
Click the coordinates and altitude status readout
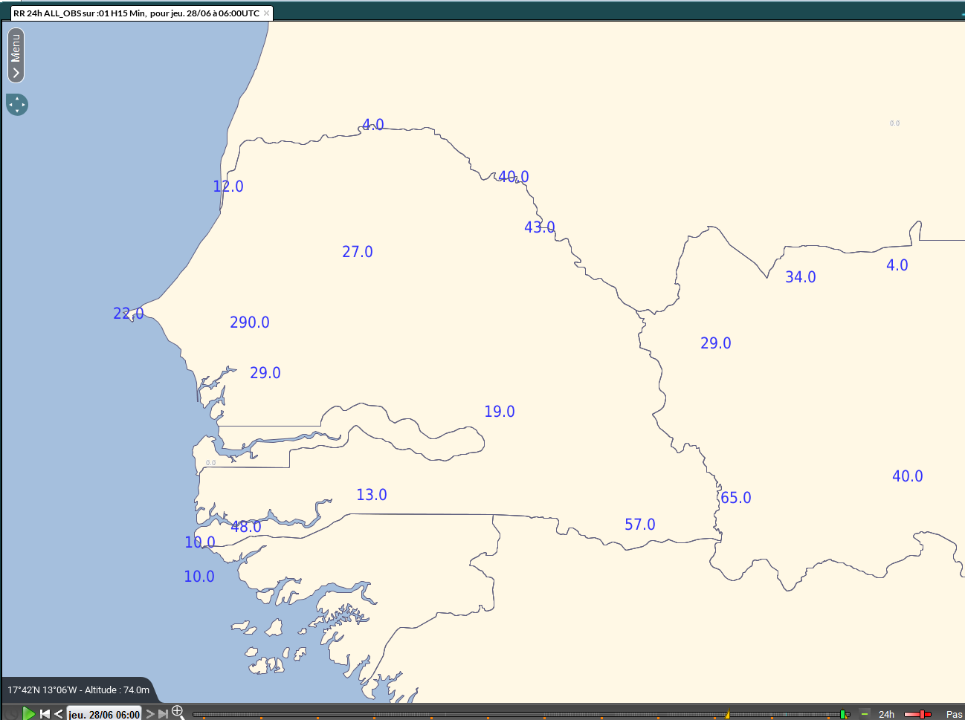point(78,690)
